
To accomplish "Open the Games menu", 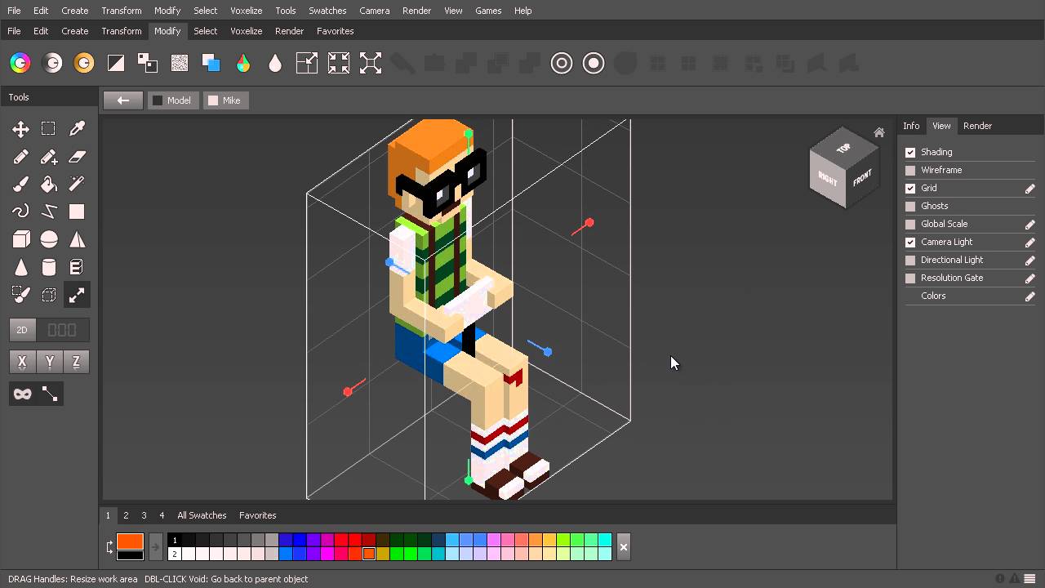I will [488, 11].
